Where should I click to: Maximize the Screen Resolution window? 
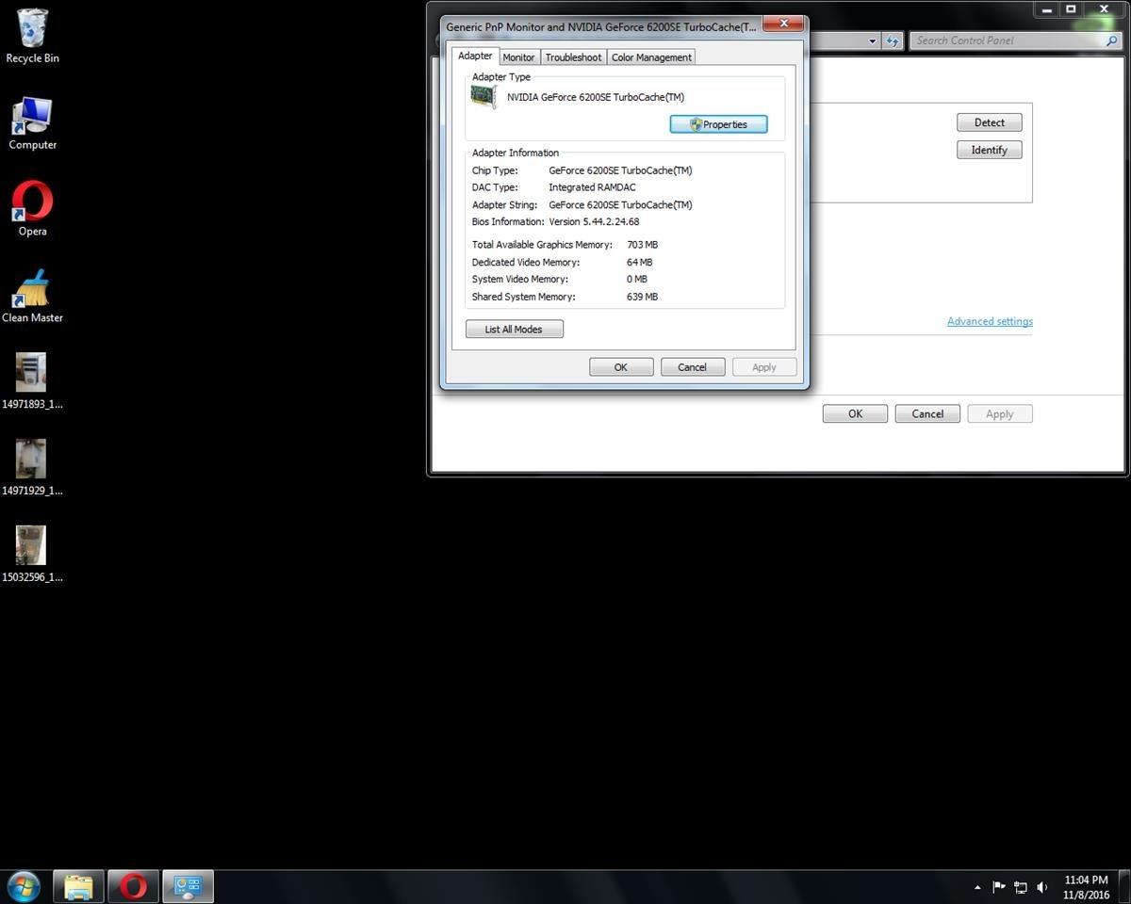(1071, 9)
